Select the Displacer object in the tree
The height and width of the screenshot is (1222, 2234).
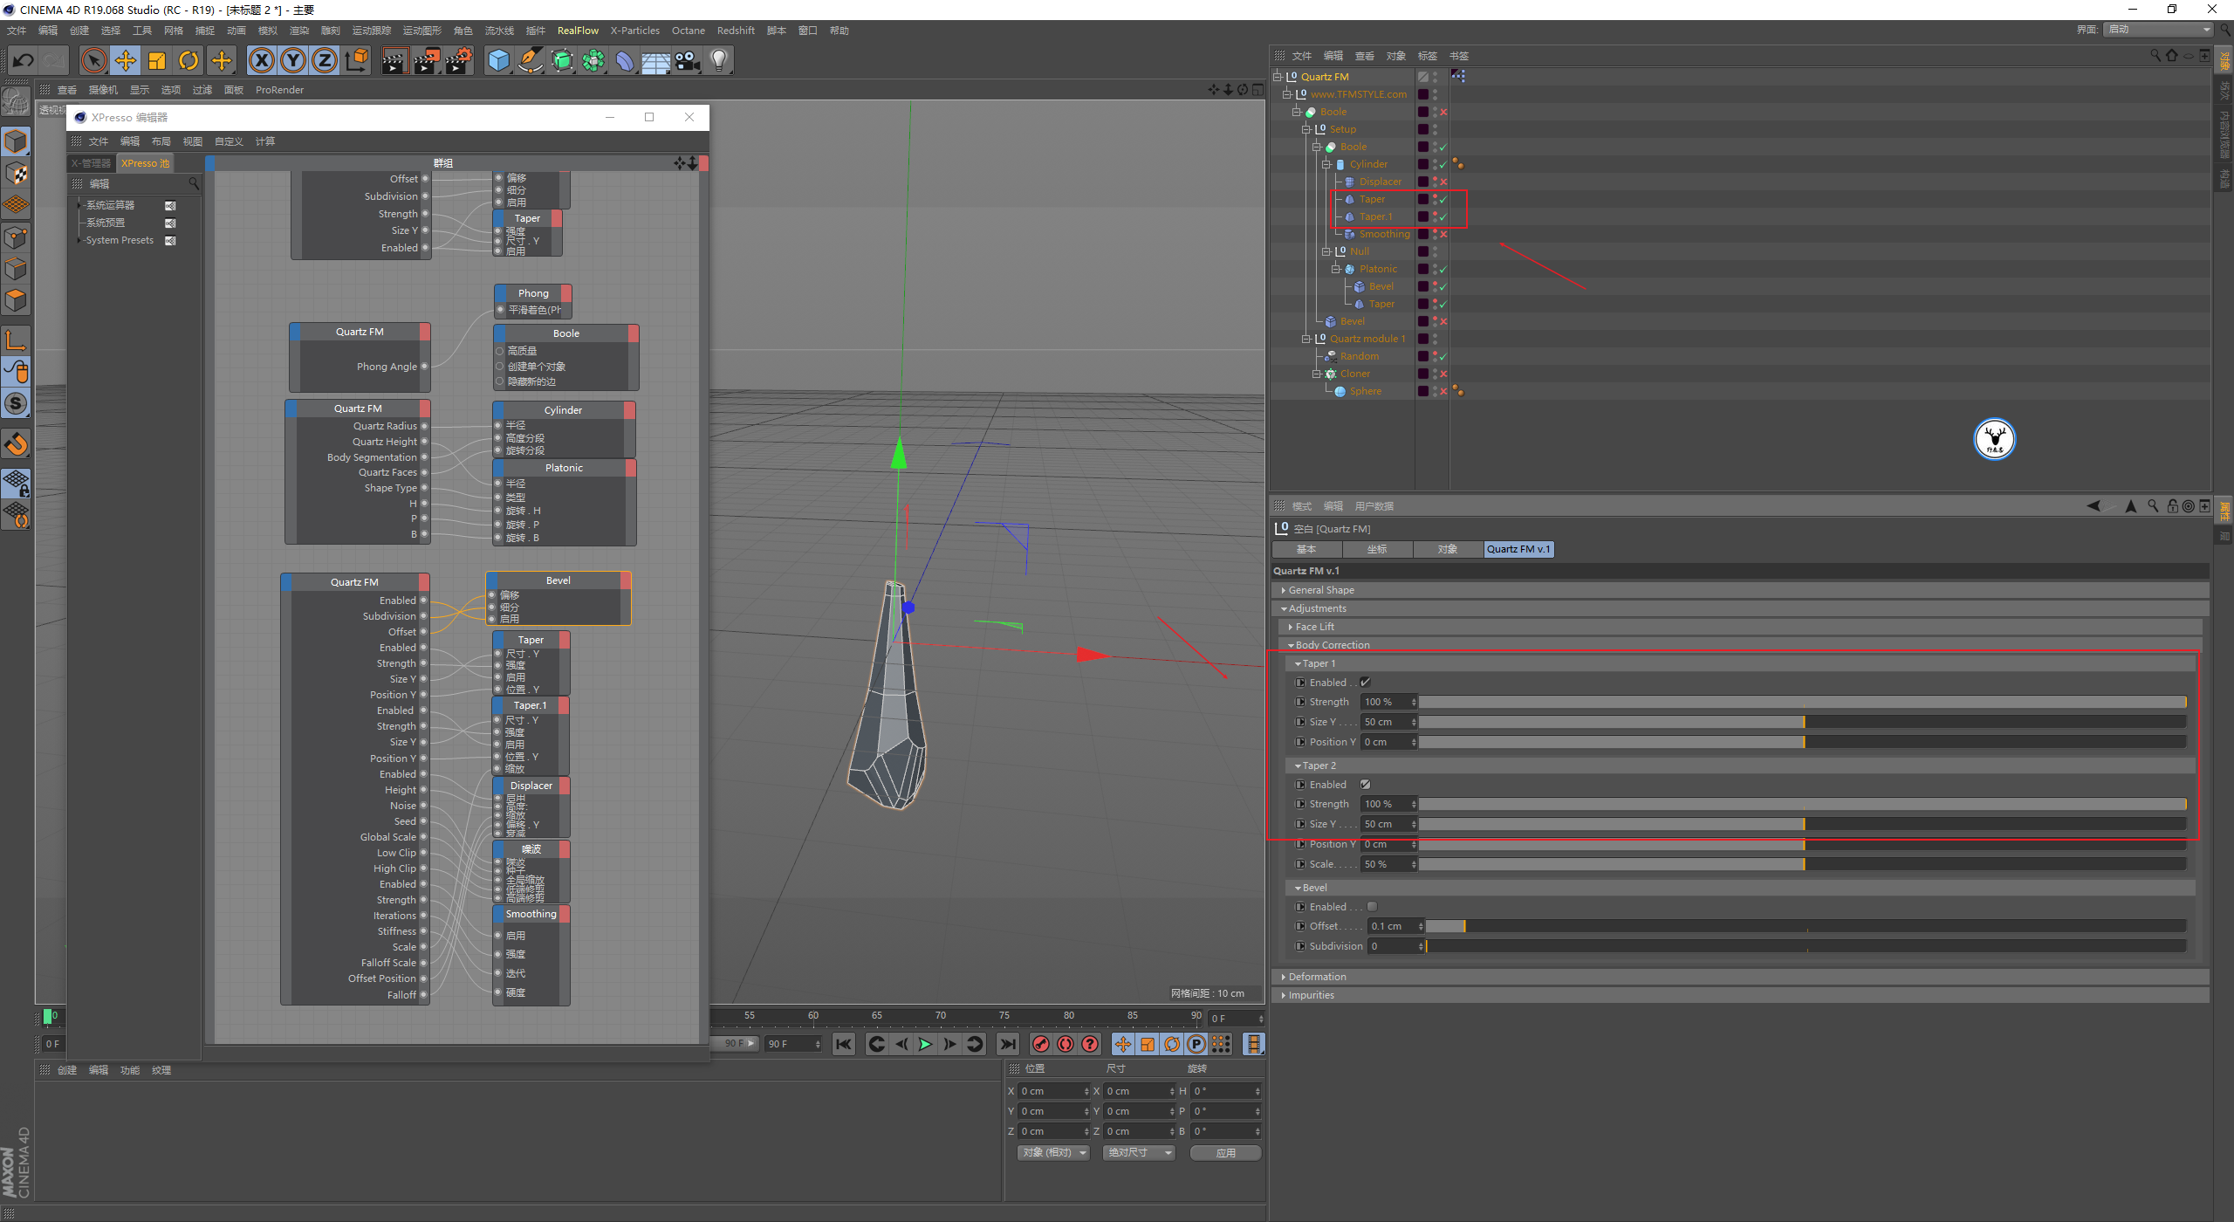(x=1380, y=182)
